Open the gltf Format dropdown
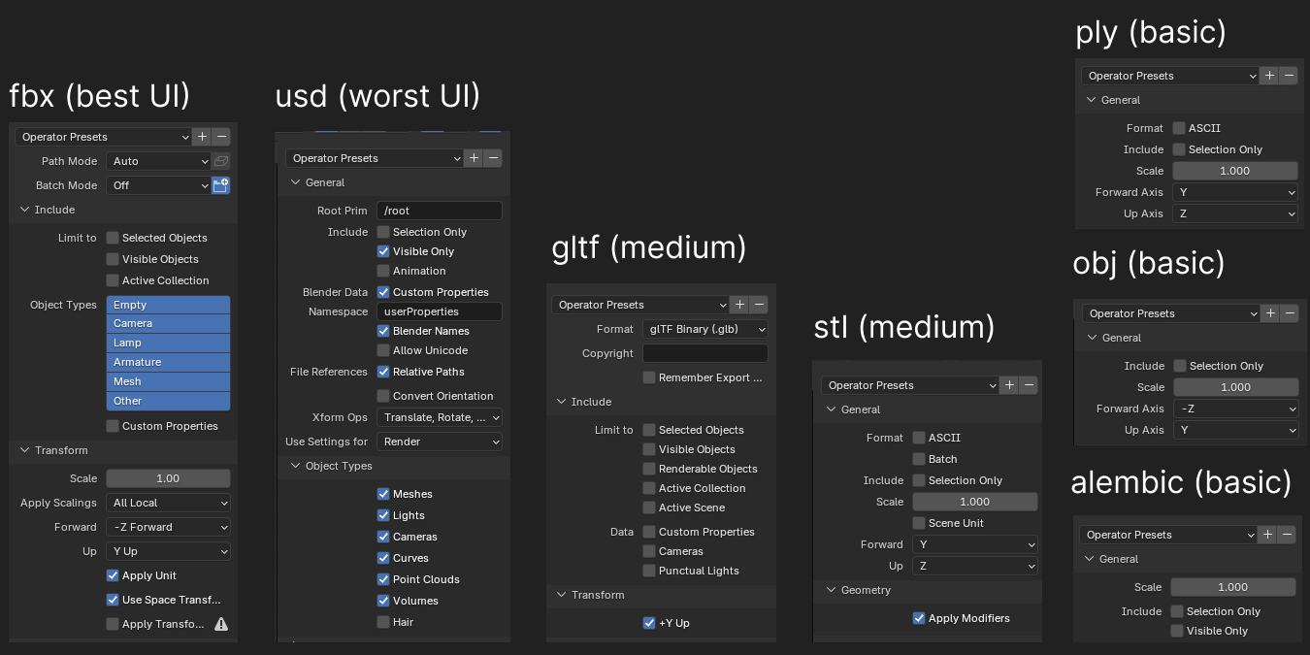The height and width of the screenshot is (655, 1310). (x=705, y=329)
